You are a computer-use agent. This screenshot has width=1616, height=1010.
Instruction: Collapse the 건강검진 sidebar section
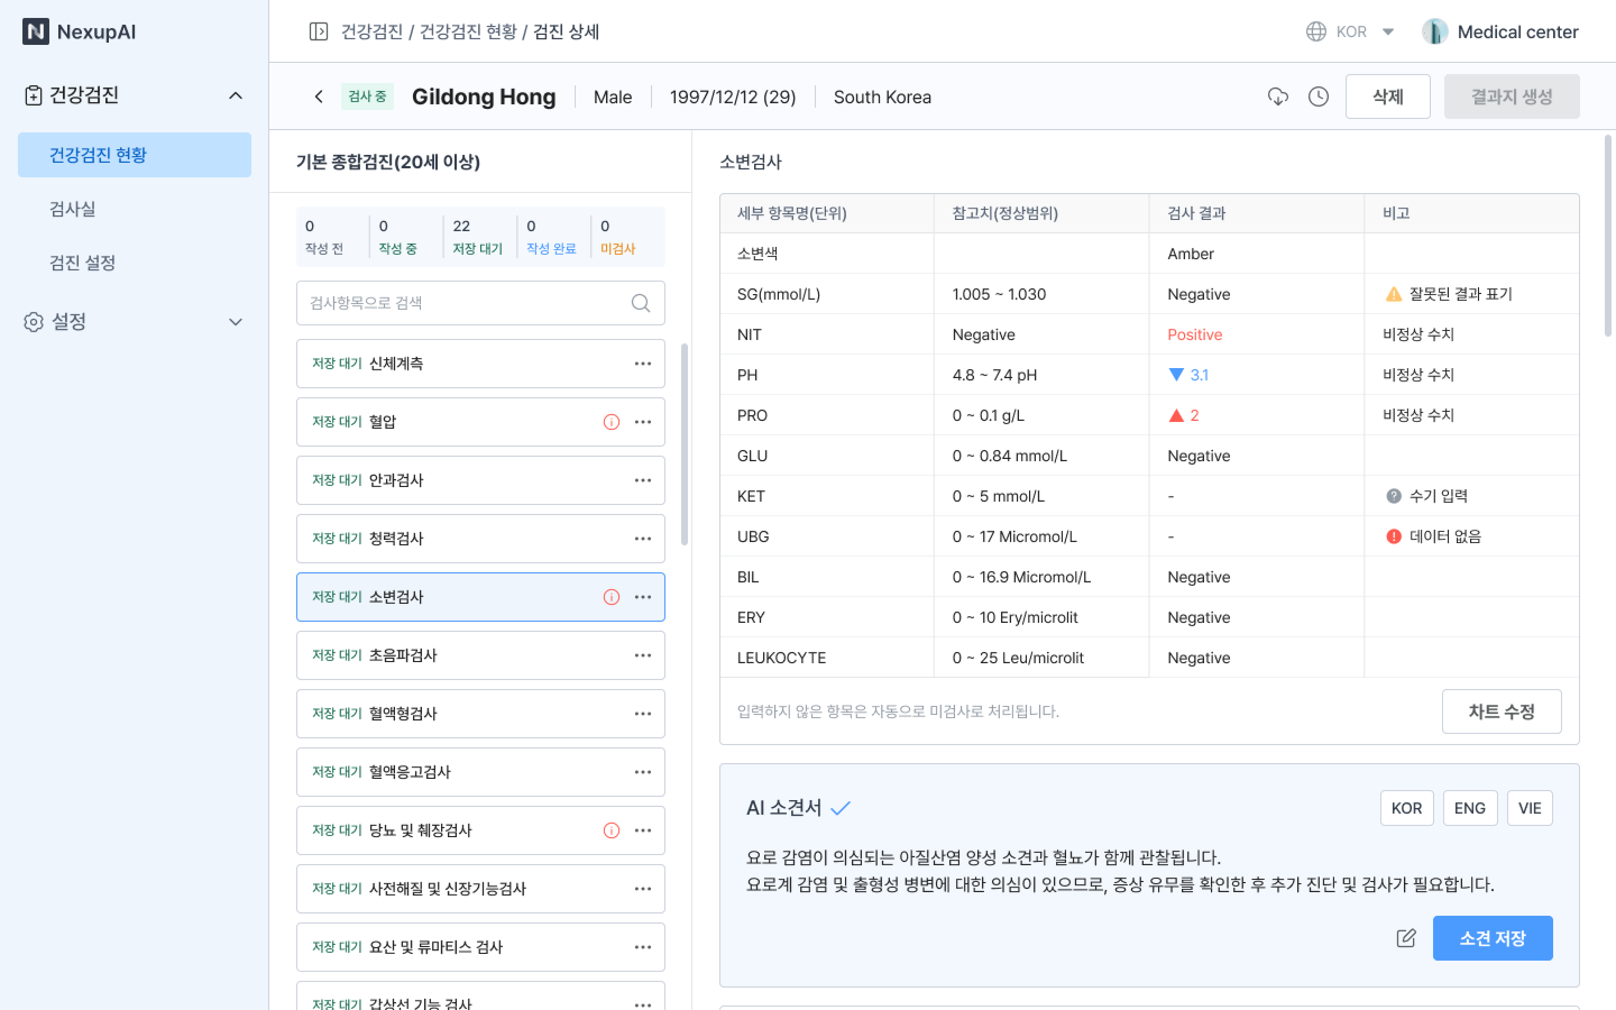point(235,95)
